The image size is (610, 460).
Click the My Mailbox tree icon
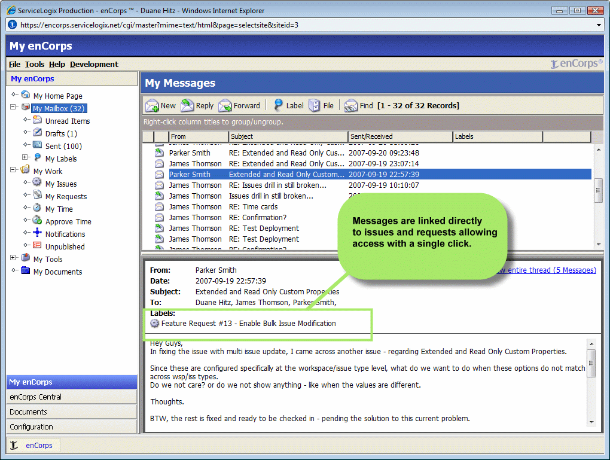pyautogui.click(x=26, y=107)
